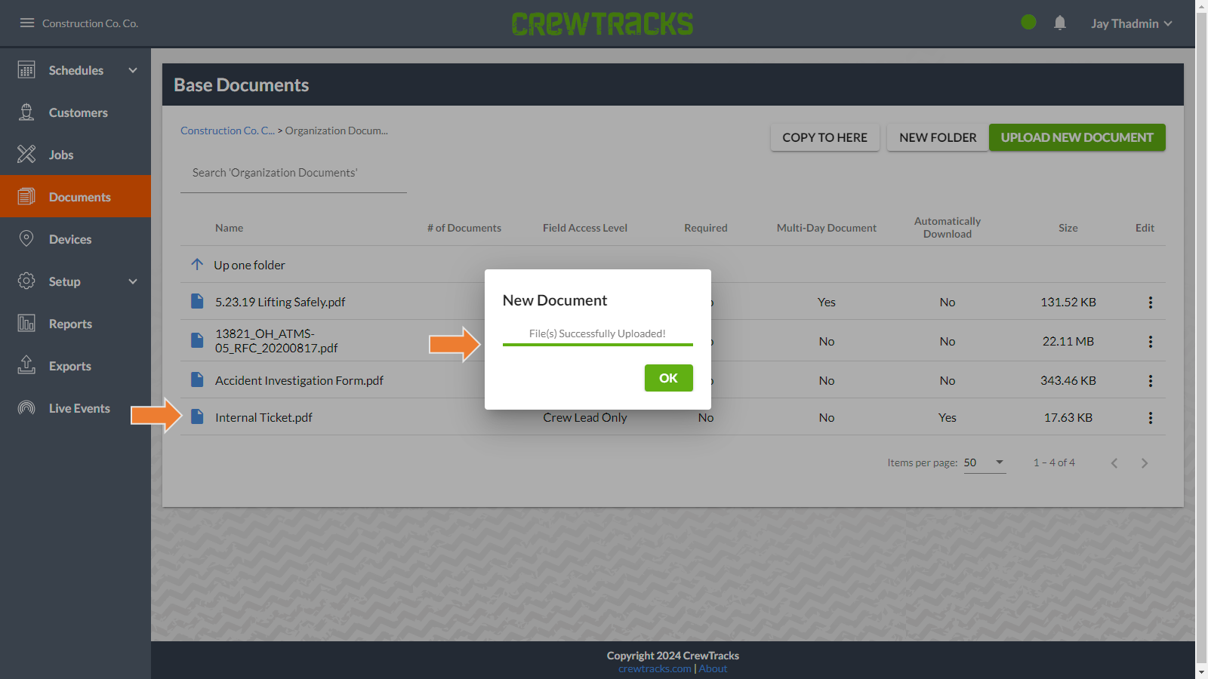
Task: Click the 'Crew Lead Only' access level
Action: 585,417
